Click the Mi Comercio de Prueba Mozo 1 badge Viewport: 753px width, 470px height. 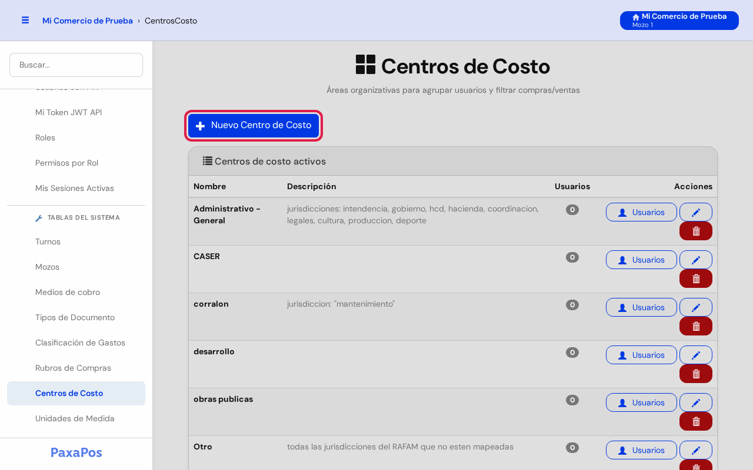(679, 21)
